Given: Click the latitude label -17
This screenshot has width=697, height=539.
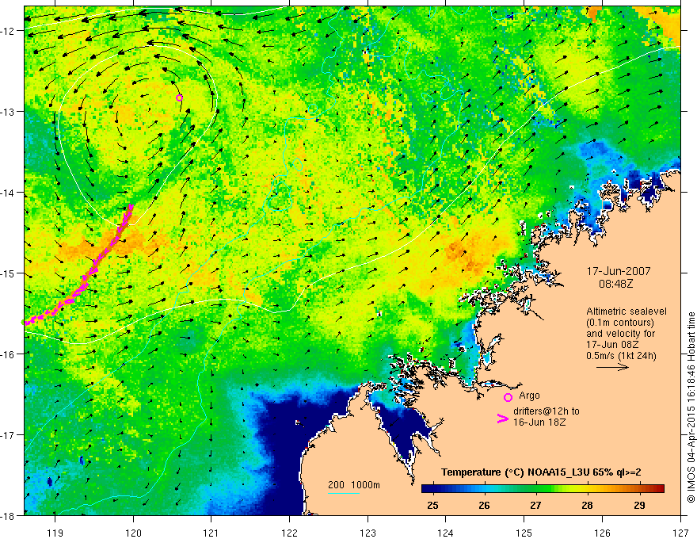Looking at the screenshot, I should click(x=9, y=435).
